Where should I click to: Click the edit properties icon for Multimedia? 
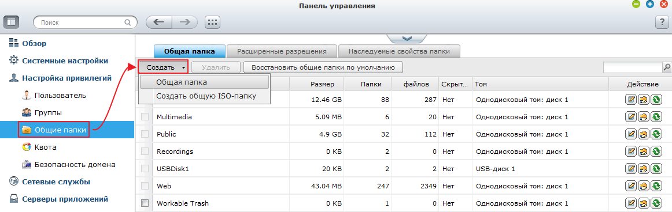click(x=630, y=117)
